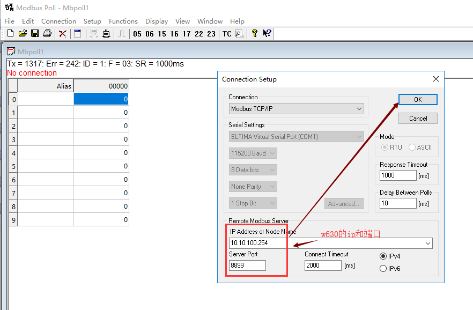Click the Save floppy disk icon
Screen dimensions: 473x310
35,34
